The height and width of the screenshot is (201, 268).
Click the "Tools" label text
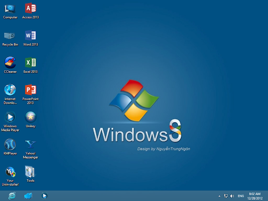coord(31,180)
